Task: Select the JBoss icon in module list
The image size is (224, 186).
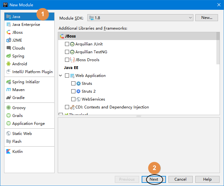Action: [x=9, y=32]
